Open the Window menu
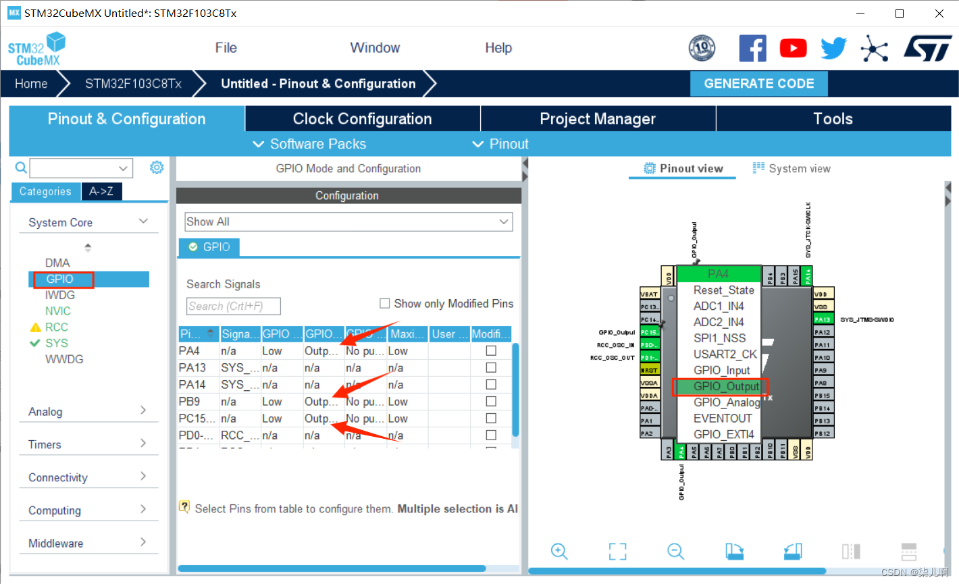 tap(375, 48)
